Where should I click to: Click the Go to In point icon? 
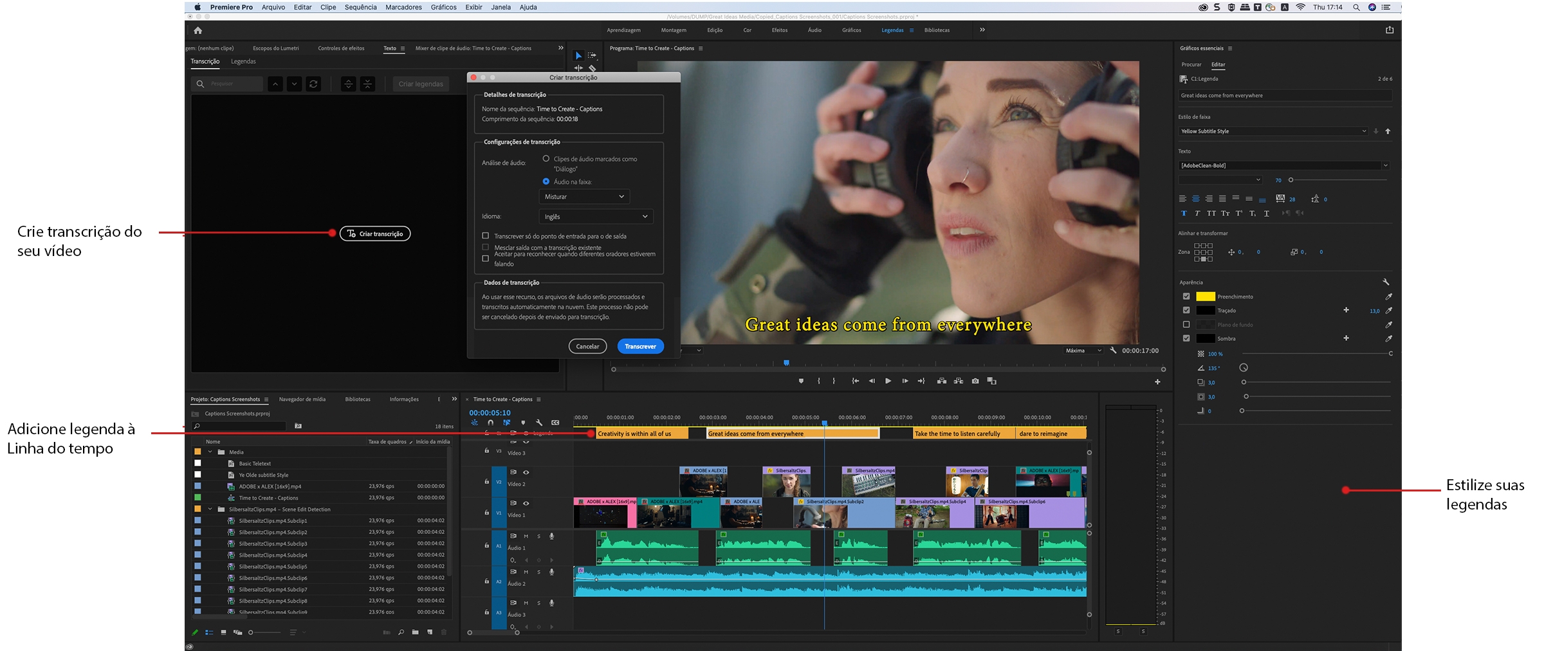tap(855, 381)
